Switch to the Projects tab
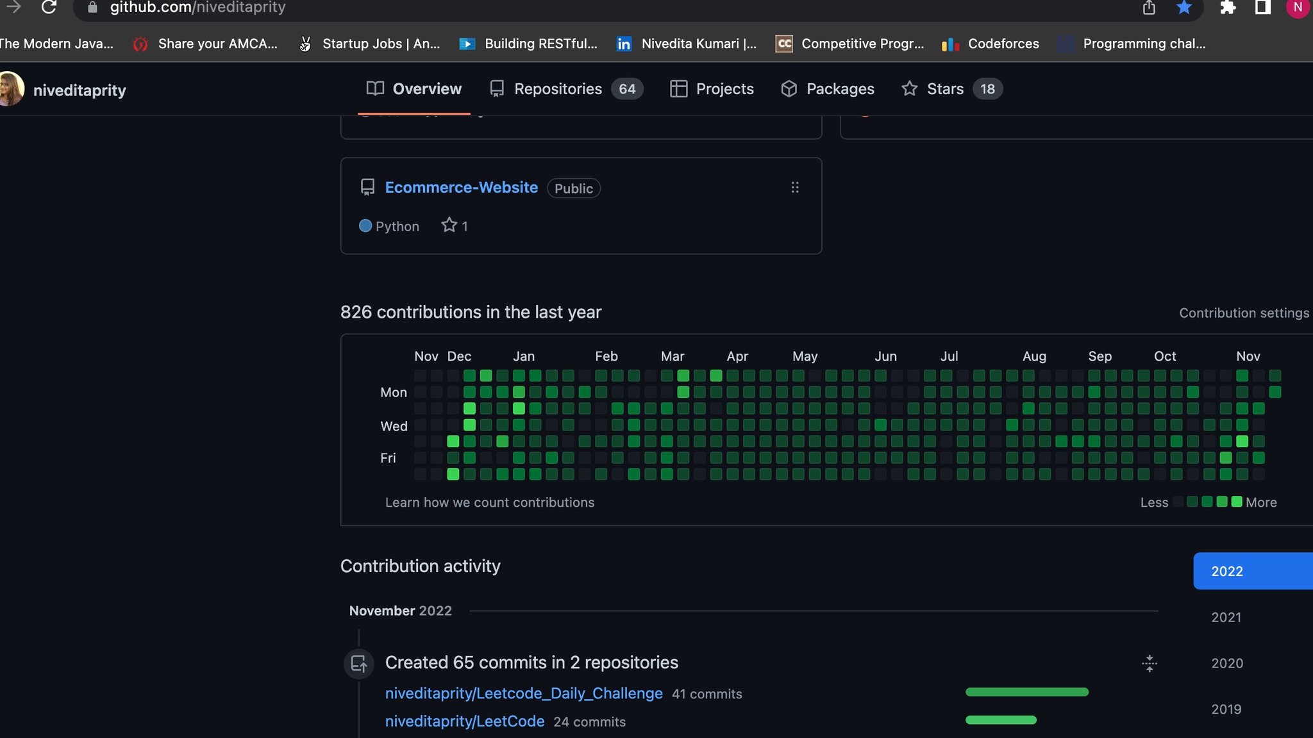 (x=712, y=89)
